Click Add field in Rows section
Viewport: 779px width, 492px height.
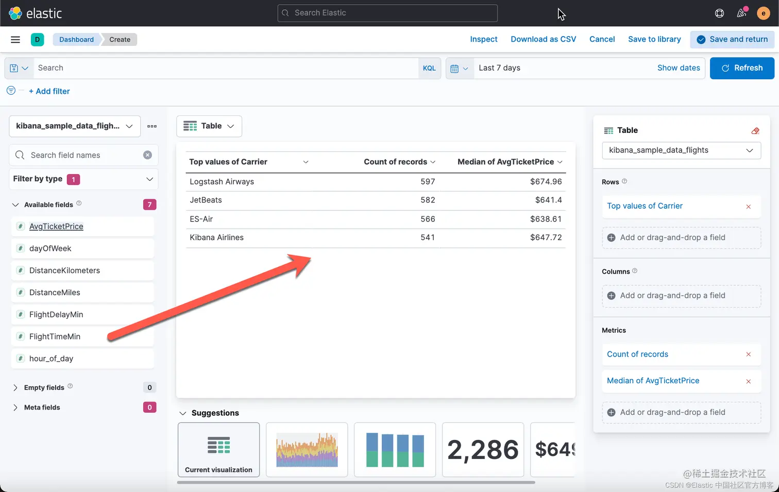click(681, 237)
